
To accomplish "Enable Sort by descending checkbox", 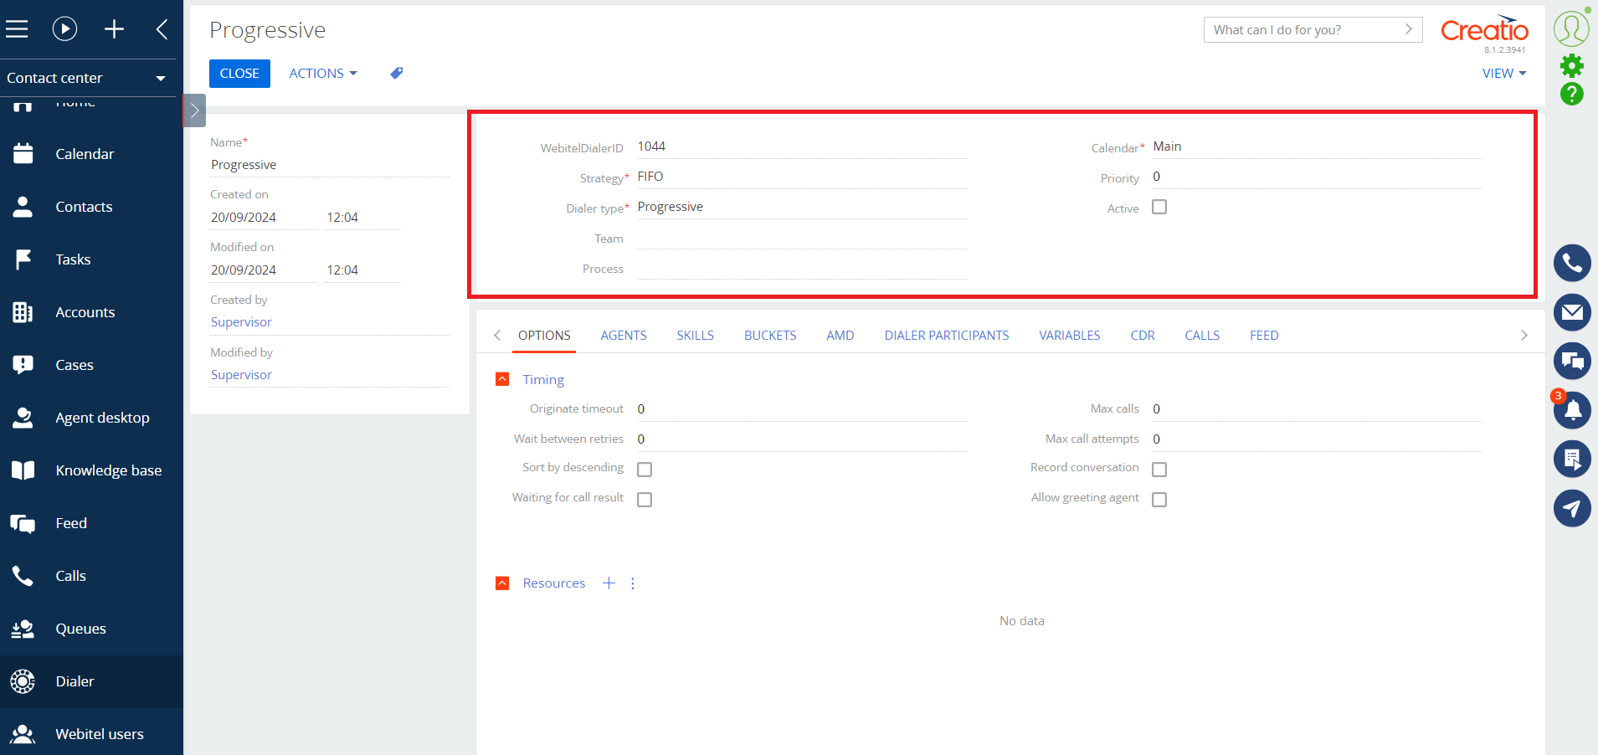I will click(645, 470).
